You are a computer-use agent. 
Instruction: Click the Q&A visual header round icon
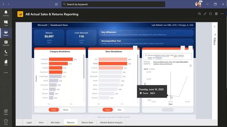(183, 48)
